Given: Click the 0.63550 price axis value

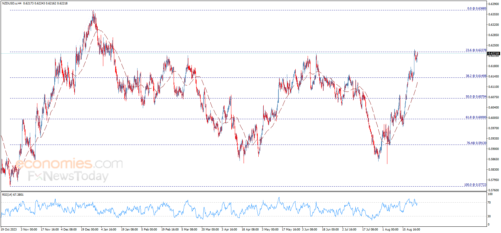Looking at the screenshot, I should point(494,14).
